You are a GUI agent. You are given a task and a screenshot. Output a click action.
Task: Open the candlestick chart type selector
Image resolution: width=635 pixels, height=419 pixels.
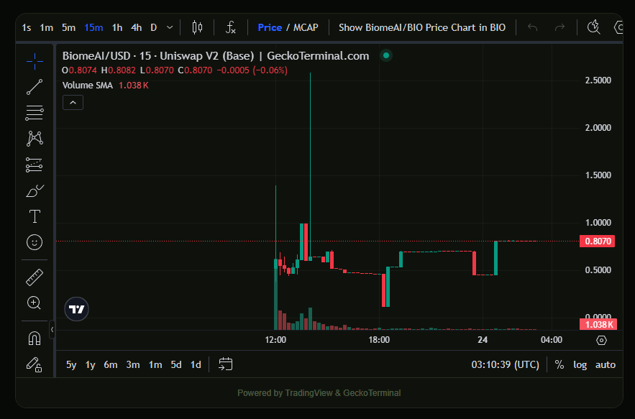point(197,27)
